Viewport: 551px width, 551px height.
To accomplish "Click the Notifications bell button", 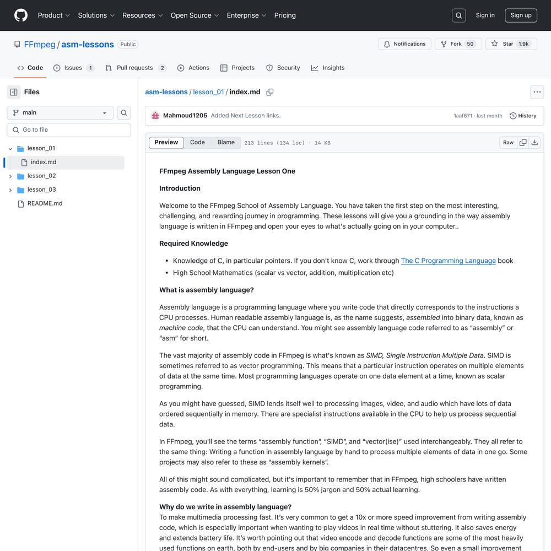I will (404, 44).
